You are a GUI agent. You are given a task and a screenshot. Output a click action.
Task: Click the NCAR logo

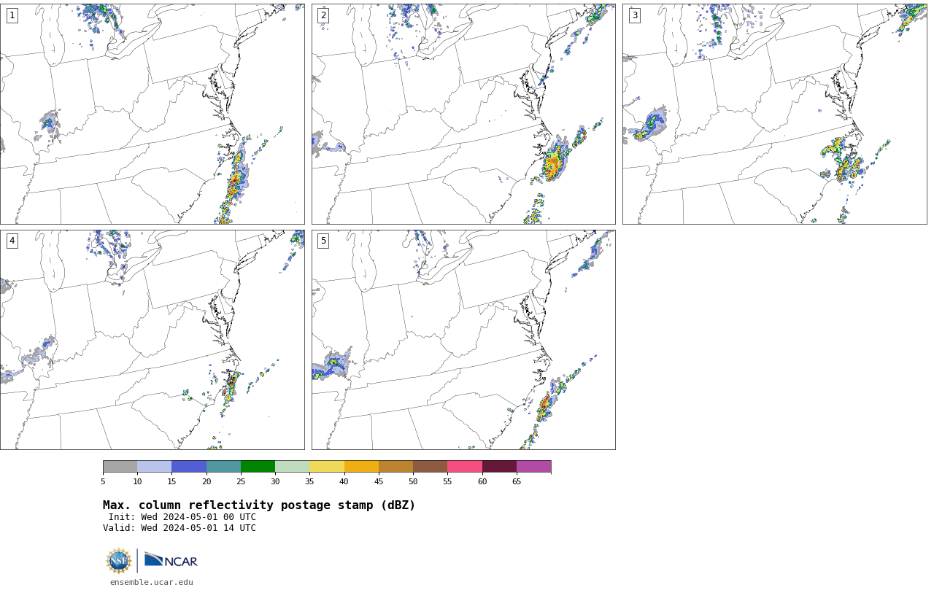[x=171, y=560]
